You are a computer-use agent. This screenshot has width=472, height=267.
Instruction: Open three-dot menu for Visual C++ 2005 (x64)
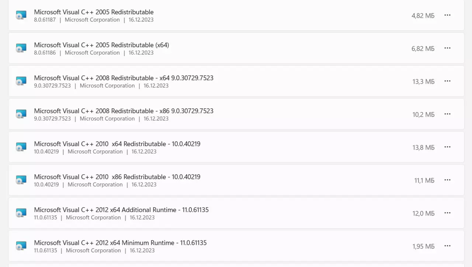pyautogui.click(x=447, y=48)
